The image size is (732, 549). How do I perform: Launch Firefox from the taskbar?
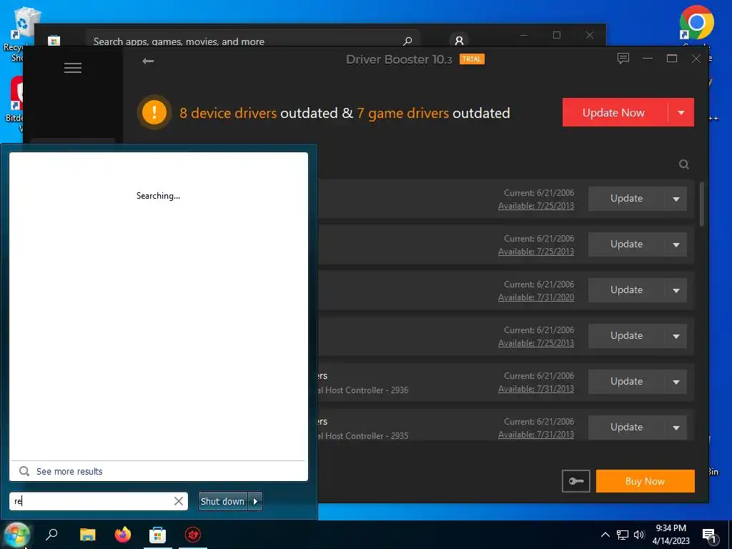(x=123, y=535)
